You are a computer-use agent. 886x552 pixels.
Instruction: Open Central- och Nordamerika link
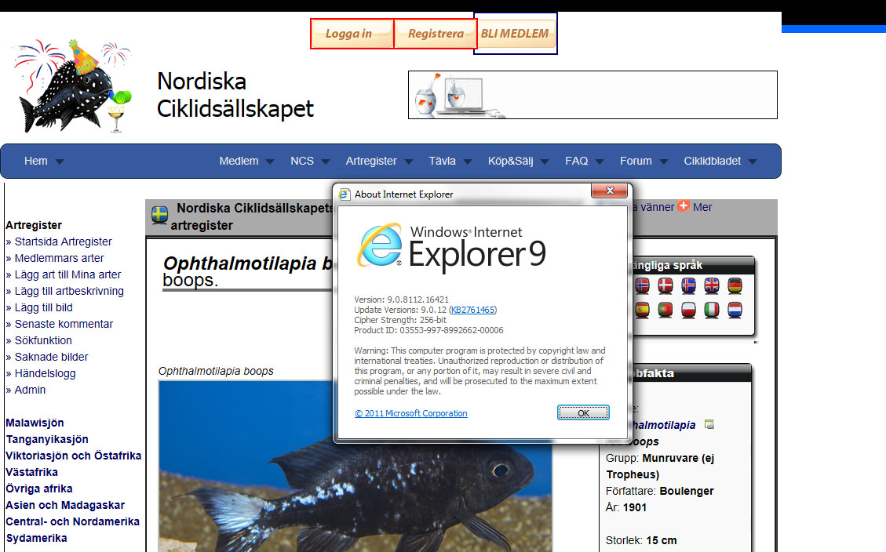coord(72,521)
